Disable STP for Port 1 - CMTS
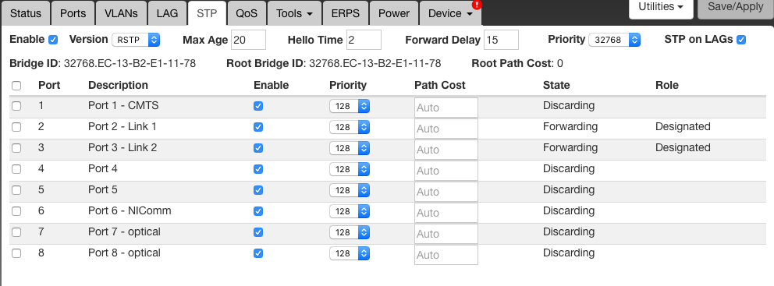 258,106
